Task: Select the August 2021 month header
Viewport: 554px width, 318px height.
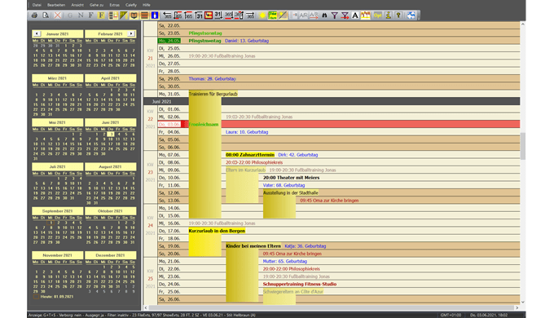Action: coord(110,166)
